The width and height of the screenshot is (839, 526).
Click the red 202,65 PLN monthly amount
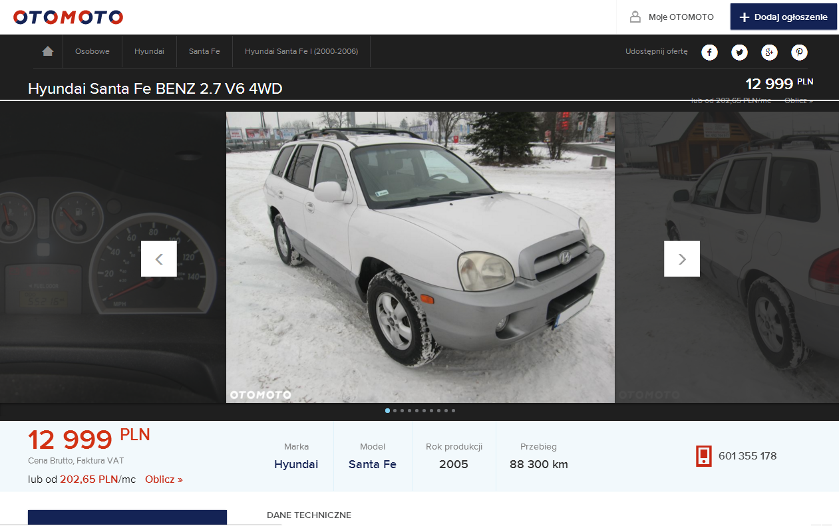coord(89,479)
